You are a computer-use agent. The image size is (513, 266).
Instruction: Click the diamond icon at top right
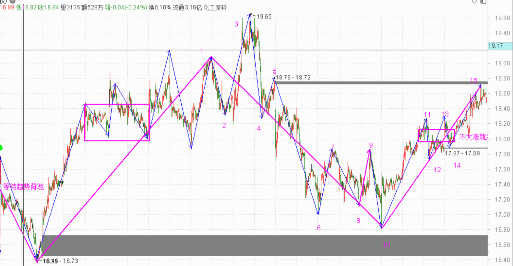(474, 2)
